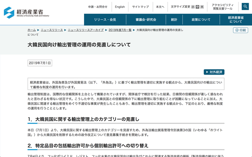
Task: Open the リリース・会見 menu
Action: click(x=105, y=20)
